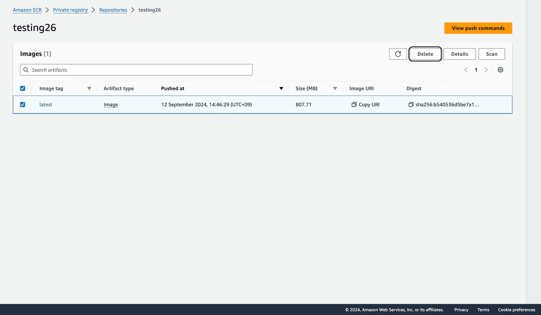The width and height of the screenshot is (541, 315).
Task: Click the Digest column header
Action: [414, 88]
